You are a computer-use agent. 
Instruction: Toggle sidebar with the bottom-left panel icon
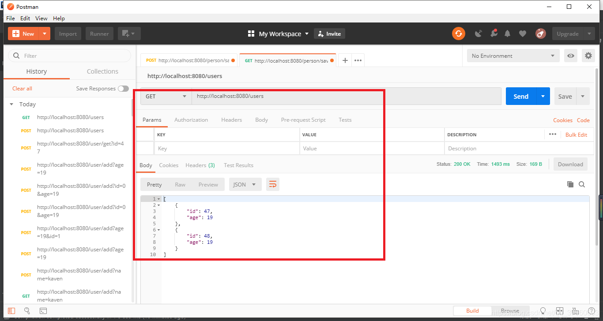(11, 311)
